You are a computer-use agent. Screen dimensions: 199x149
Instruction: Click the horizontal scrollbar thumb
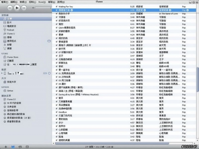click(112, 143)
